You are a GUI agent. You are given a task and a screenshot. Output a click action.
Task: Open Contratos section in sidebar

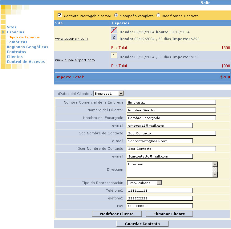16,52
